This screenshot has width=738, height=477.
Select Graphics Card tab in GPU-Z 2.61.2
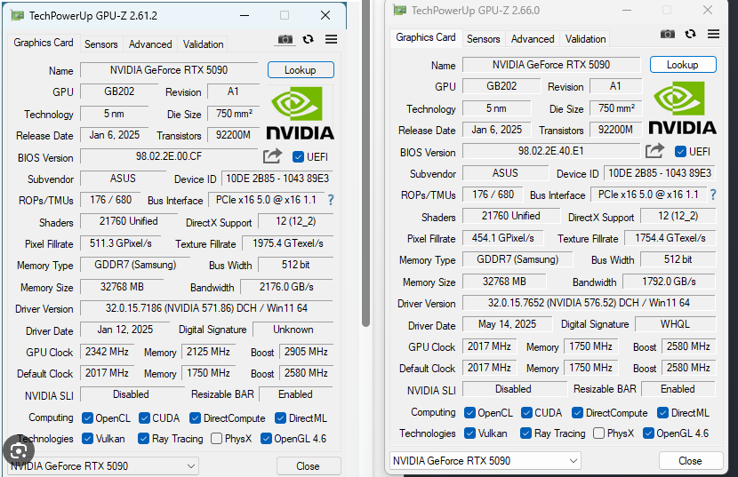pos(44,43)
